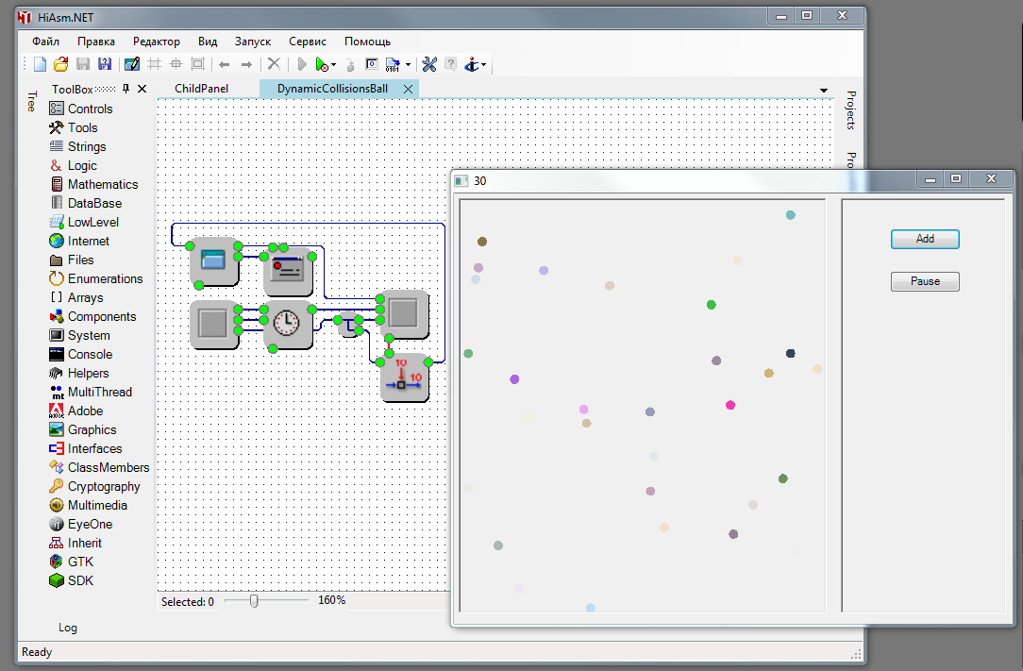
Task: Click the green Run with debug icon
Action: pyautogui.click(x=322, y=64)
